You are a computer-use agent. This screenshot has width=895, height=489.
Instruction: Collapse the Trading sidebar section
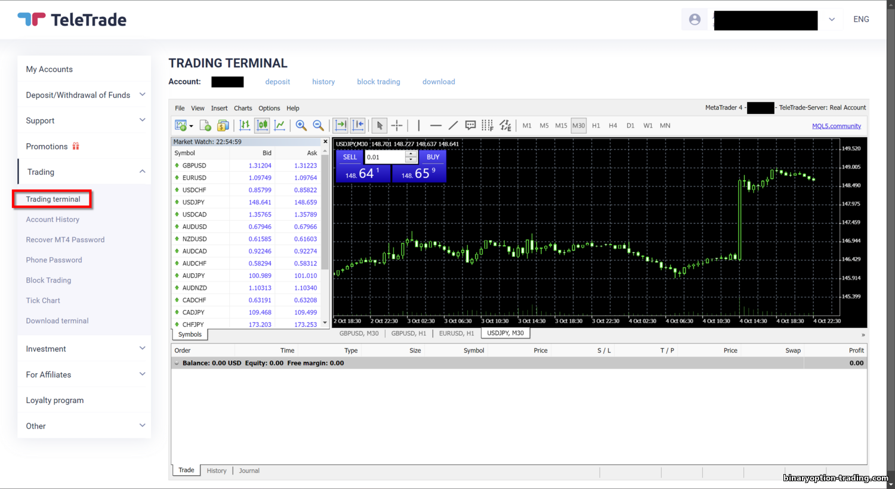(142, 172)
